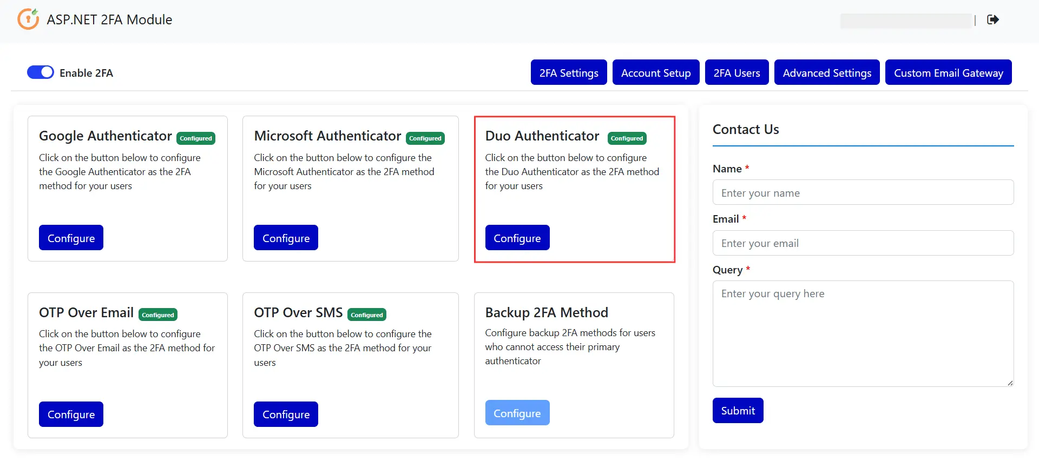Click the Enable 2FA label
The height and width of the screenshot is (475, 1039).
86,73
